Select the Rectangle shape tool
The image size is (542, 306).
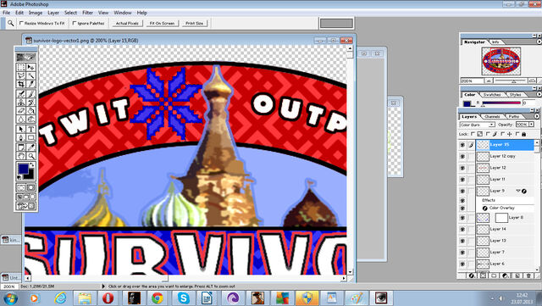[30, 138]
